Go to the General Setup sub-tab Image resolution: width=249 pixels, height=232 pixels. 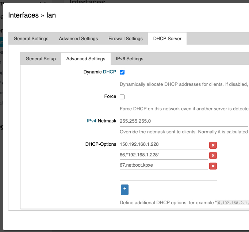click(41, 59)
